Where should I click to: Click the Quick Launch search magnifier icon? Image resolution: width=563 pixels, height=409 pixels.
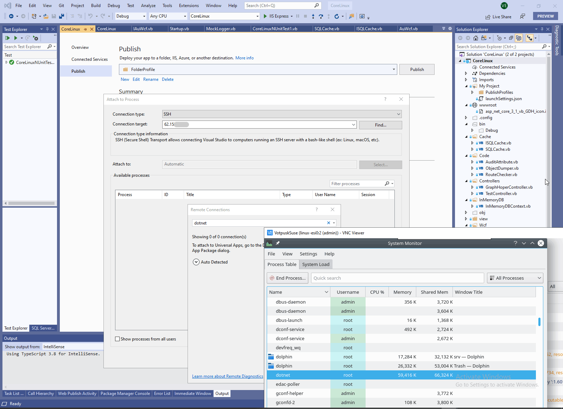coord(316,5)
